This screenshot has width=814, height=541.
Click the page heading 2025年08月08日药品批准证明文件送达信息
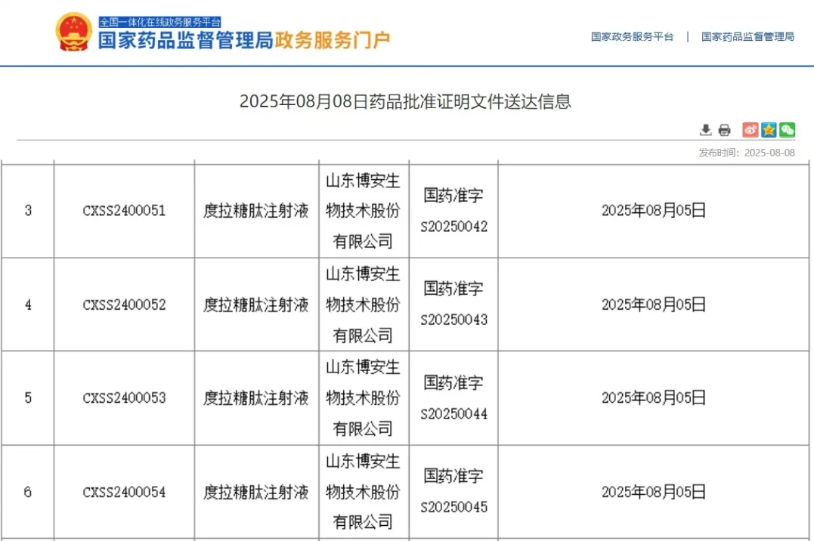click(x=406, y=101)
